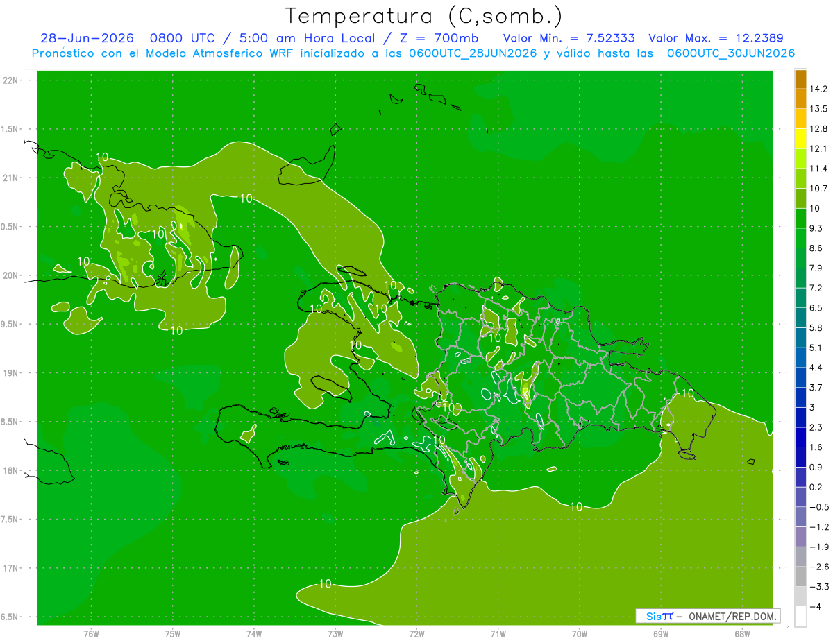This screenshot has width=833, height=643.
Task: Click the "19N" latitude axis label
Action: point(10,373)
